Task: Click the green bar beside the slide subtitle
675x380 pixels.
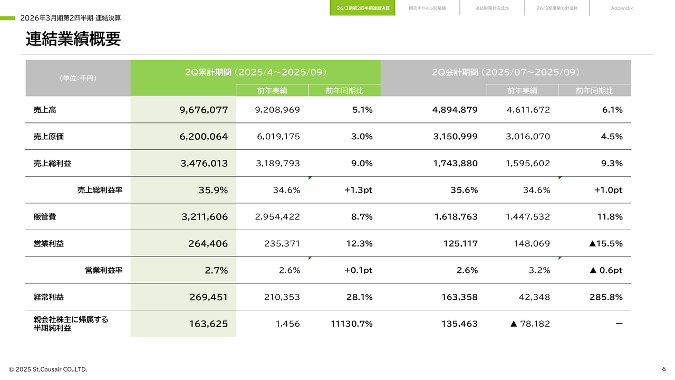Action: 7,18
